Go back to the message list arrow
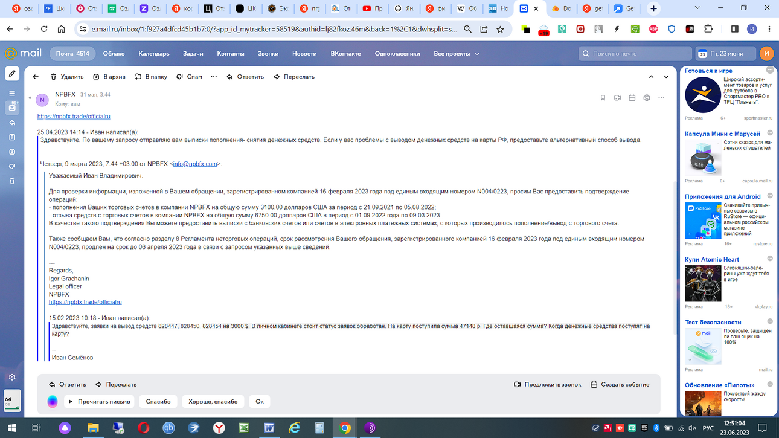779x438 pixels. pos(36,77)
